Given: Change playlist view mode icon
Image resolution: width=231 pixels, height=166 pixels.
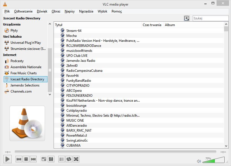Looking at the screenshot, I should [187, 18].
